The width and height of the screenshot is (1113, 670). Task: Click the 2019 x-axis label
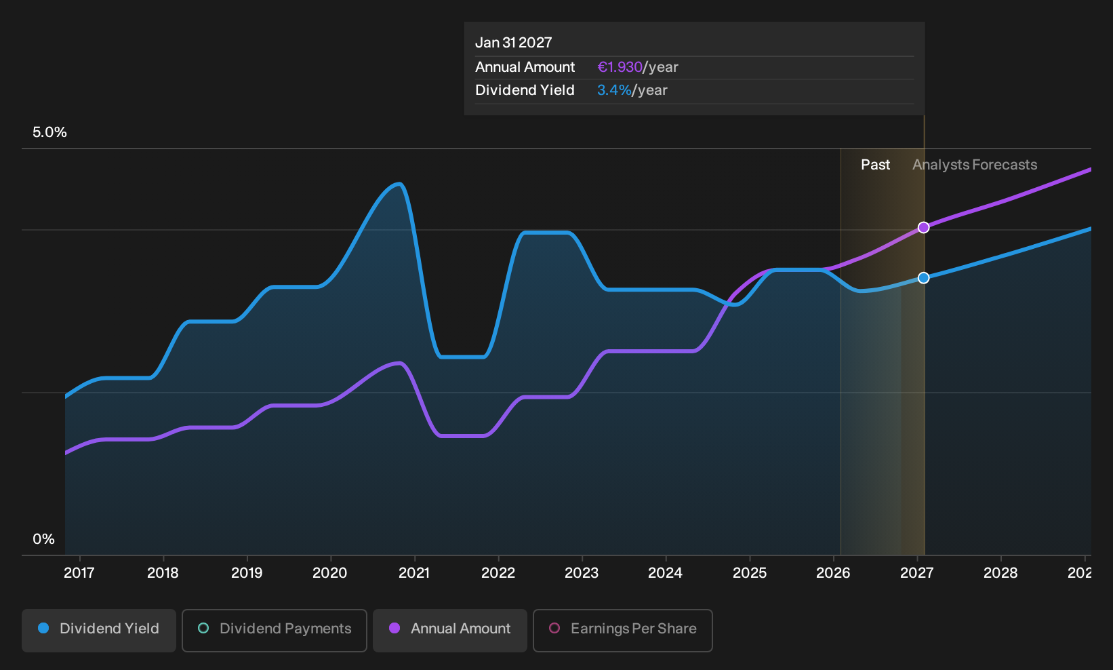click(x=247, y=573)
